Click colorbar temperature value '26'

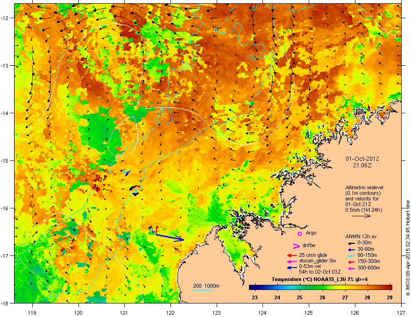click(x=322, y=297)
